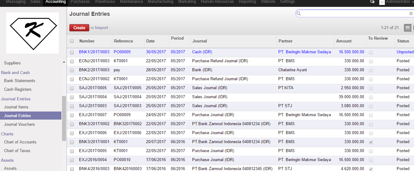The width and height of the screenshot is (414, 171).
Task: Open Cash Registers in the sidebar
Action: 18,89
